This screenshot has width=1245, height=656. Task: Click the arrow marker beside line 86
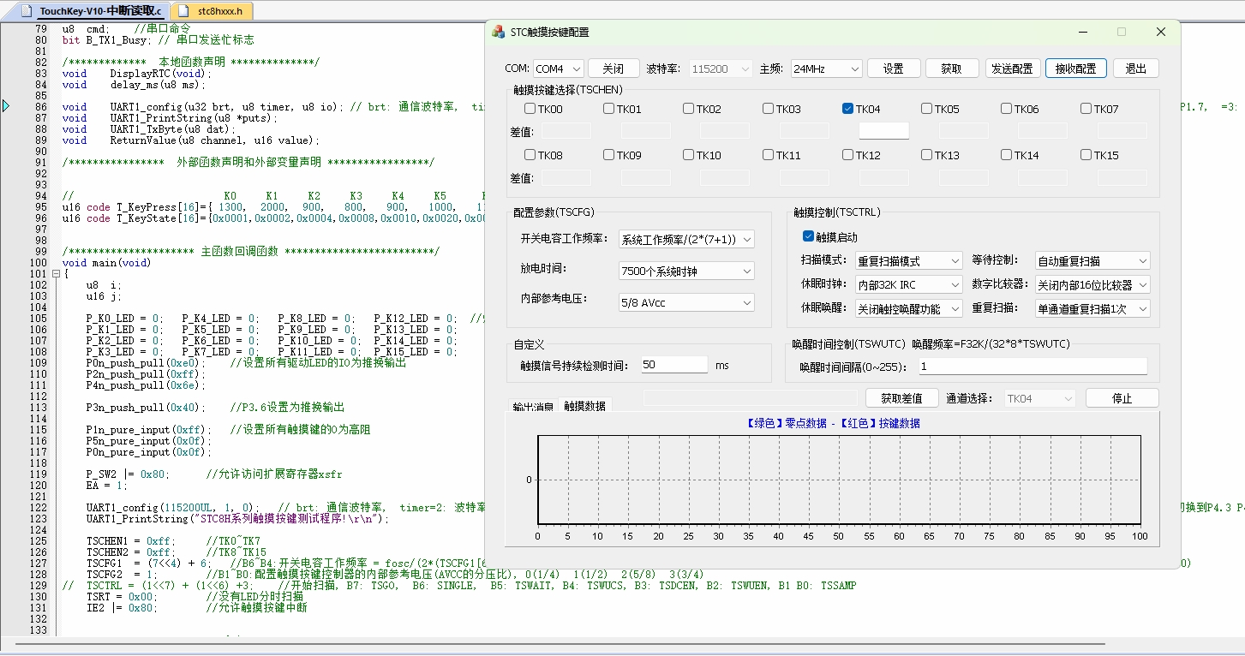click(x=6, y=106)
